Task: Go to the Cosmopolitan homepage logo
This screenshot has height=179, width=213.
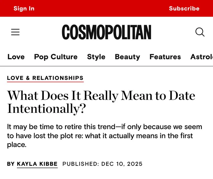Action: 106,32
